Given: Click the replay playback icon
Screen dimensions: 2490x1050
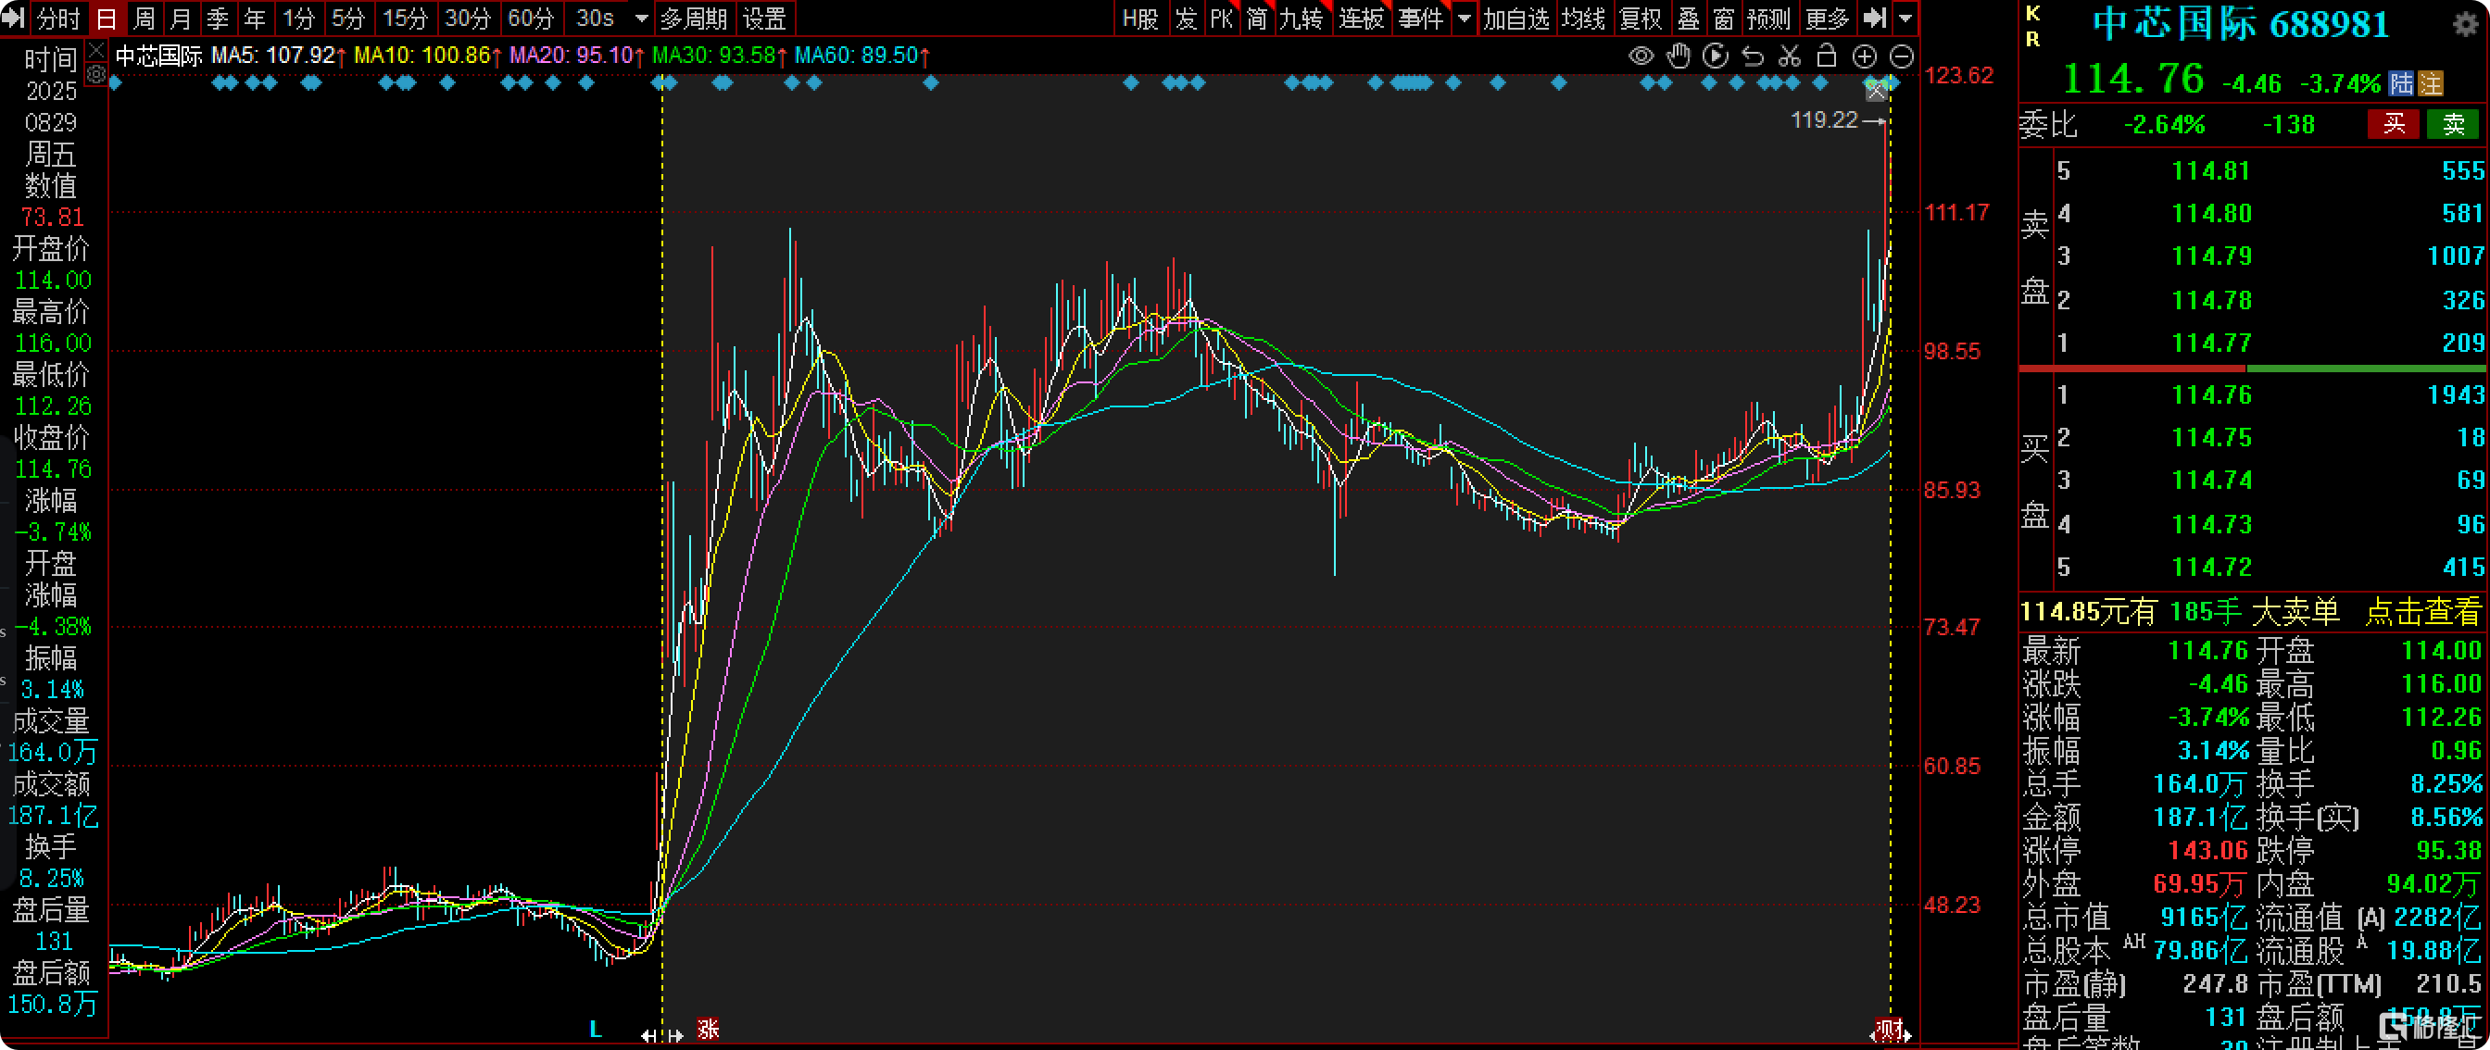Looking at the screenshot, I should 1715,56.
